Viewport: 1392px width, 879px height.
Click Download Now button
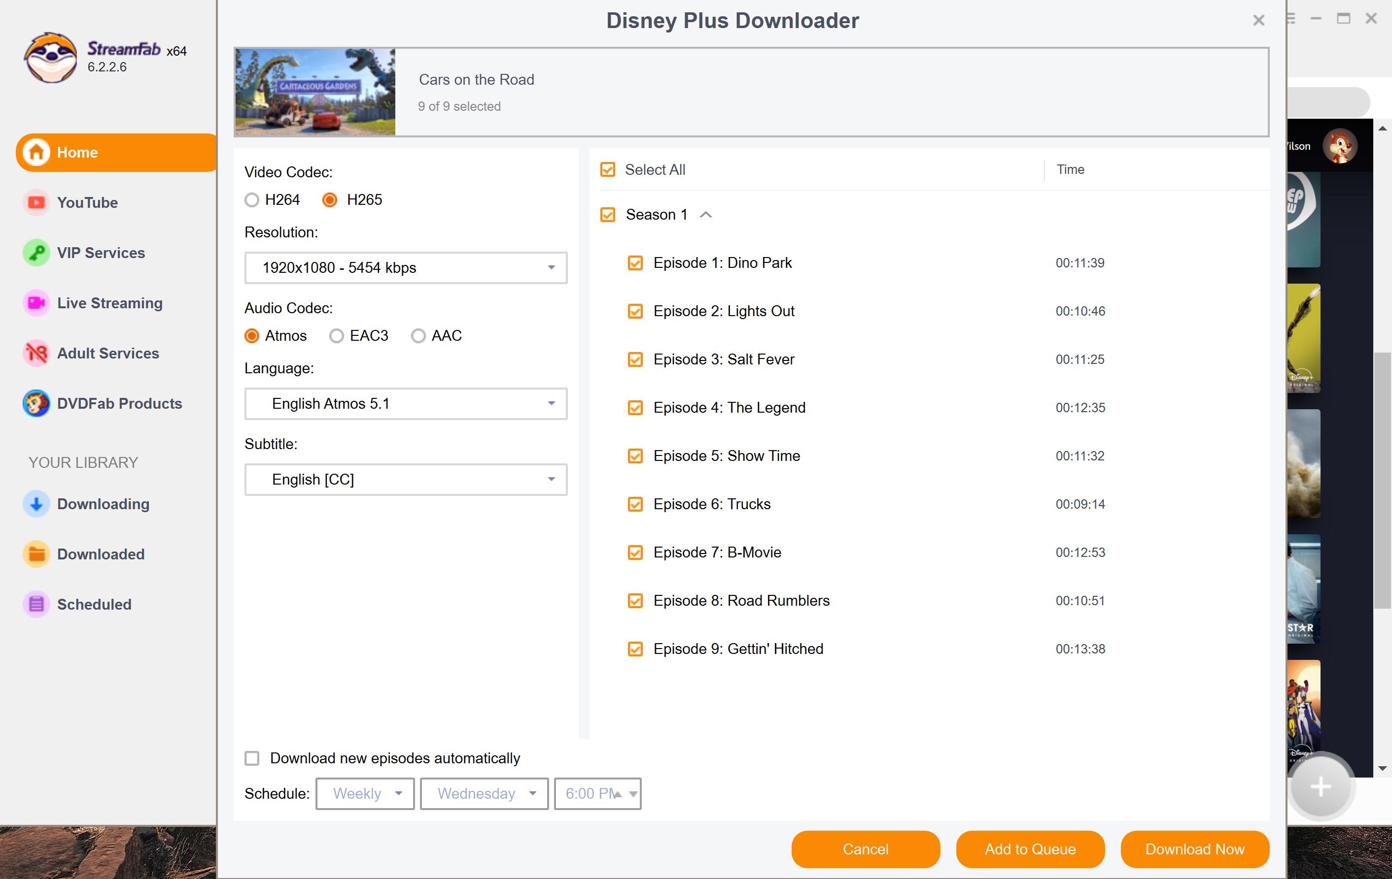click(1195, 849)
